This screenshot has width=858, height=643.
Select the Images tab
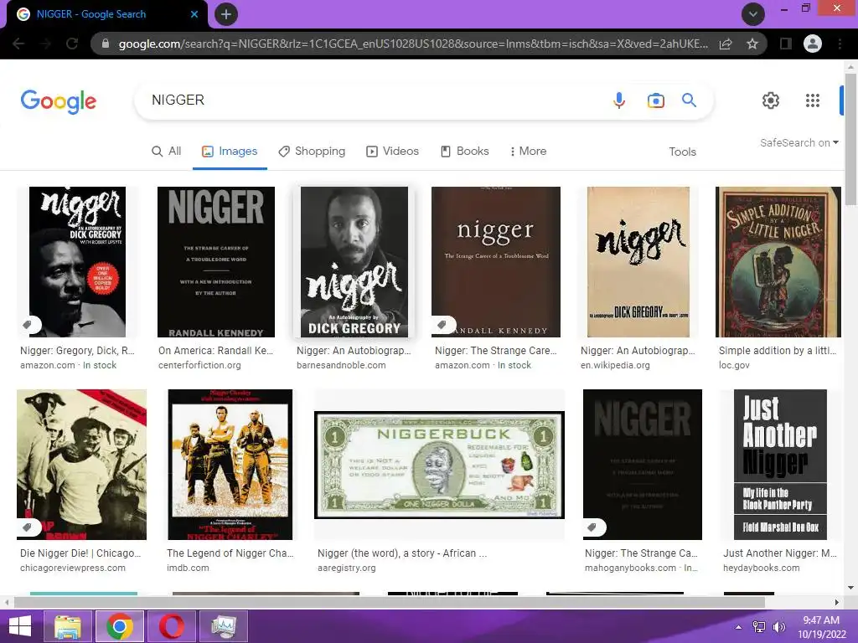tap(230, 152)
